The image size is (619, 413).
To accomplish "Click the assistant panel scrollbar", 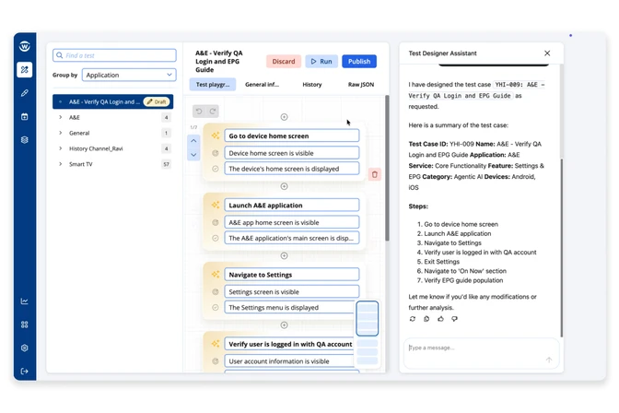I will pos(561,247).
